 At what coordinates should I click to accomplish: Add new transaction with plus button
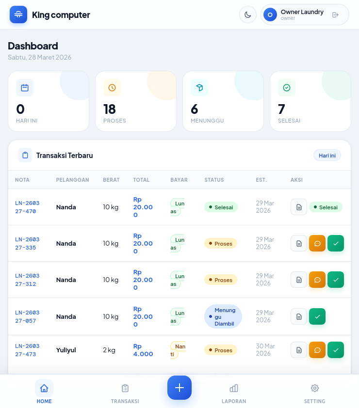179,388
